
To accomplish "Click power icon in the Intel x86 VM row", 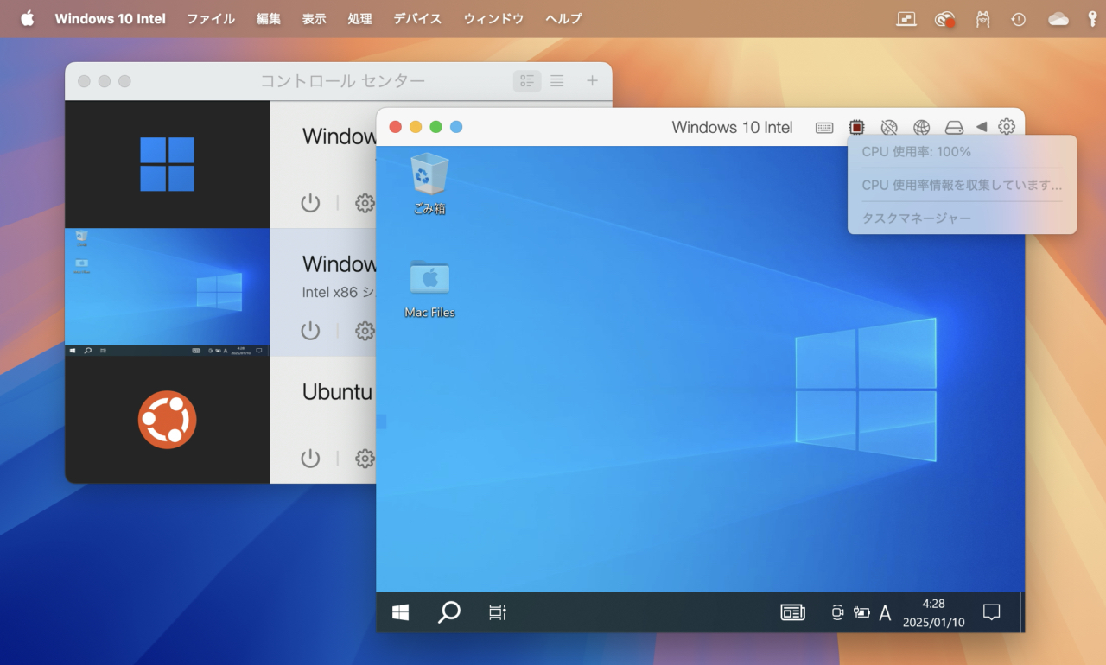I will coord(310,331).
